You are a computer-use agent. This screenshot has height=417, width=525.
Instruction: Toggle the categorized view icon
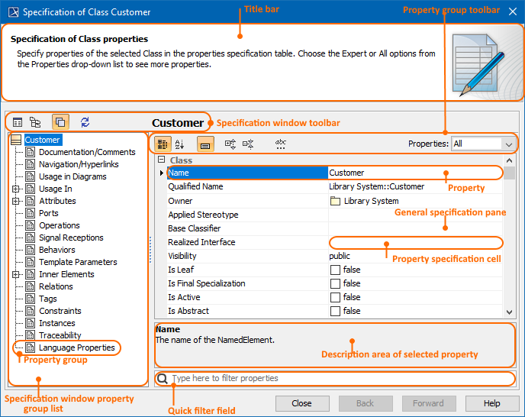pyautogui.click(x=163, y=144)
